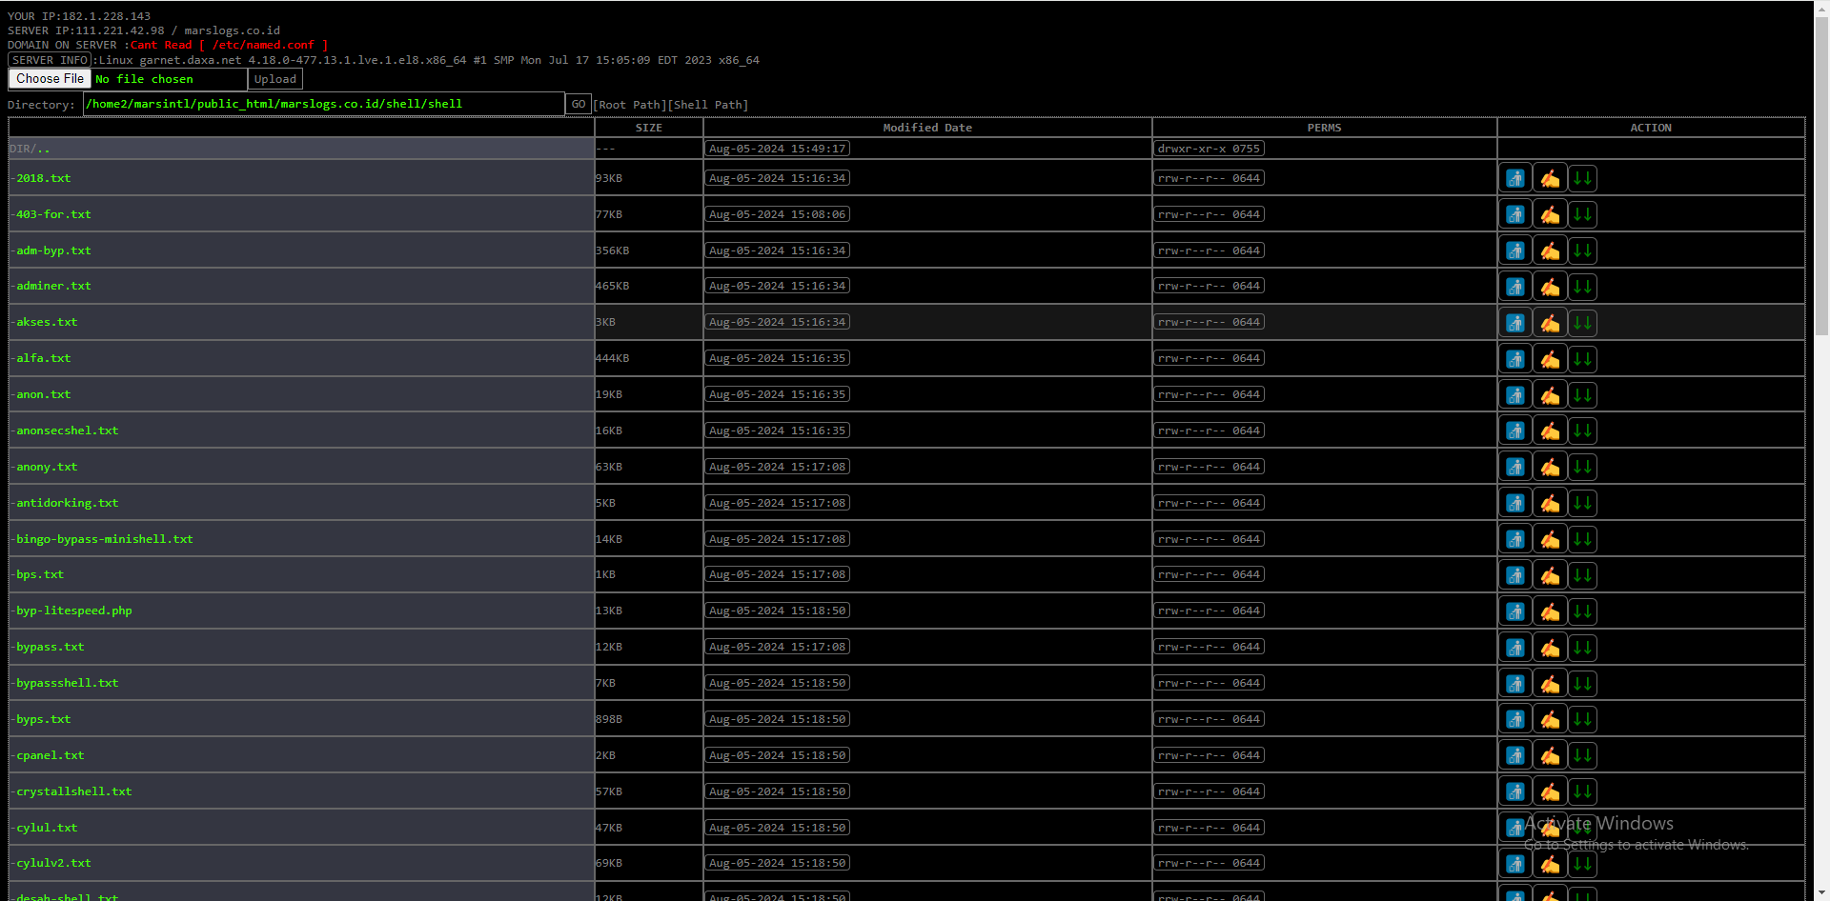Focus the Directory path input field
This screenshot has height=901, width=1830.
[x=324, y=104]
